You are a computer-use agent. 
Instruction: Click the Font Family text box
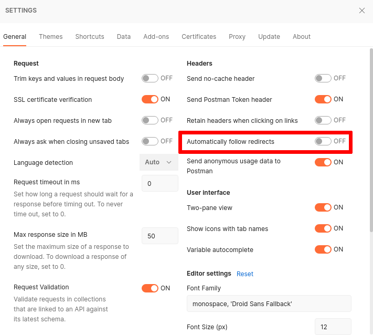[x=269, y=303]
